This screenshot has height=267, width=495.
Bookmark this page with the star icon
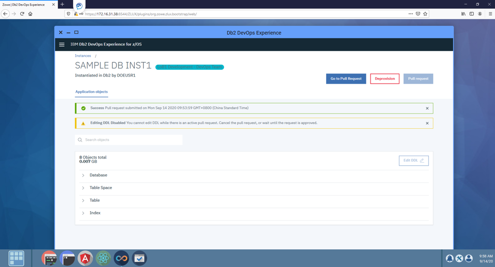click(425, 14)
